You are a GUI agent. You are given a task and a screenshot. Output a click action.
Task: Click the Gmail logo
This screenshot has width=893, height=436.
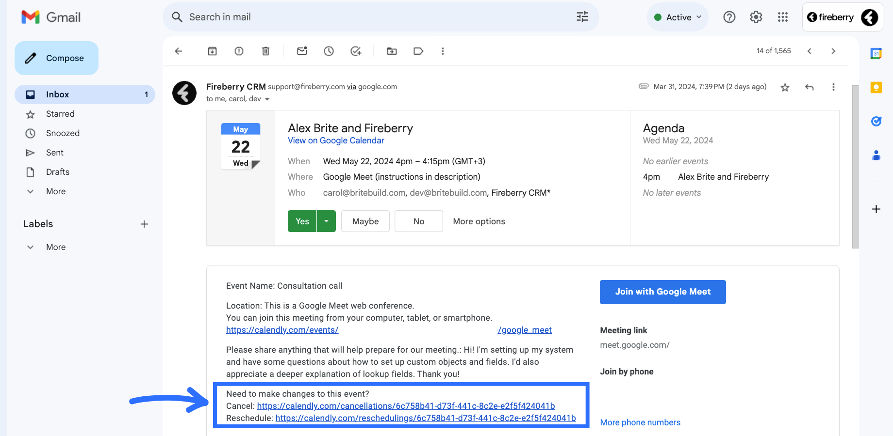coord(51,17)
